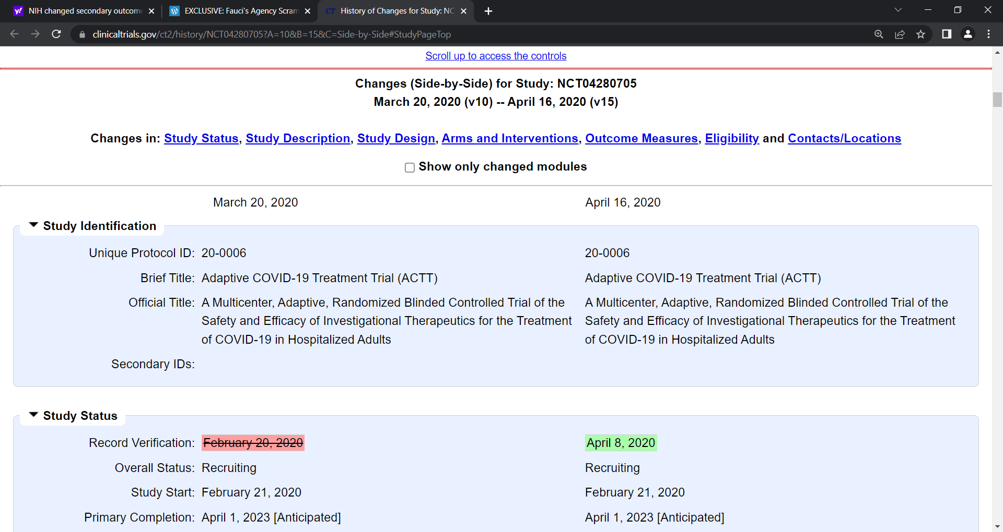The image size is (1003, 532).
Task: Open the side panel icon
Action: tap(947, 34)
